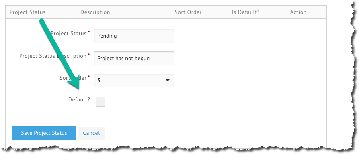
Task: Click into the 'Project has not begun' field
Action: pyautogui.click(x=134, y=58)
